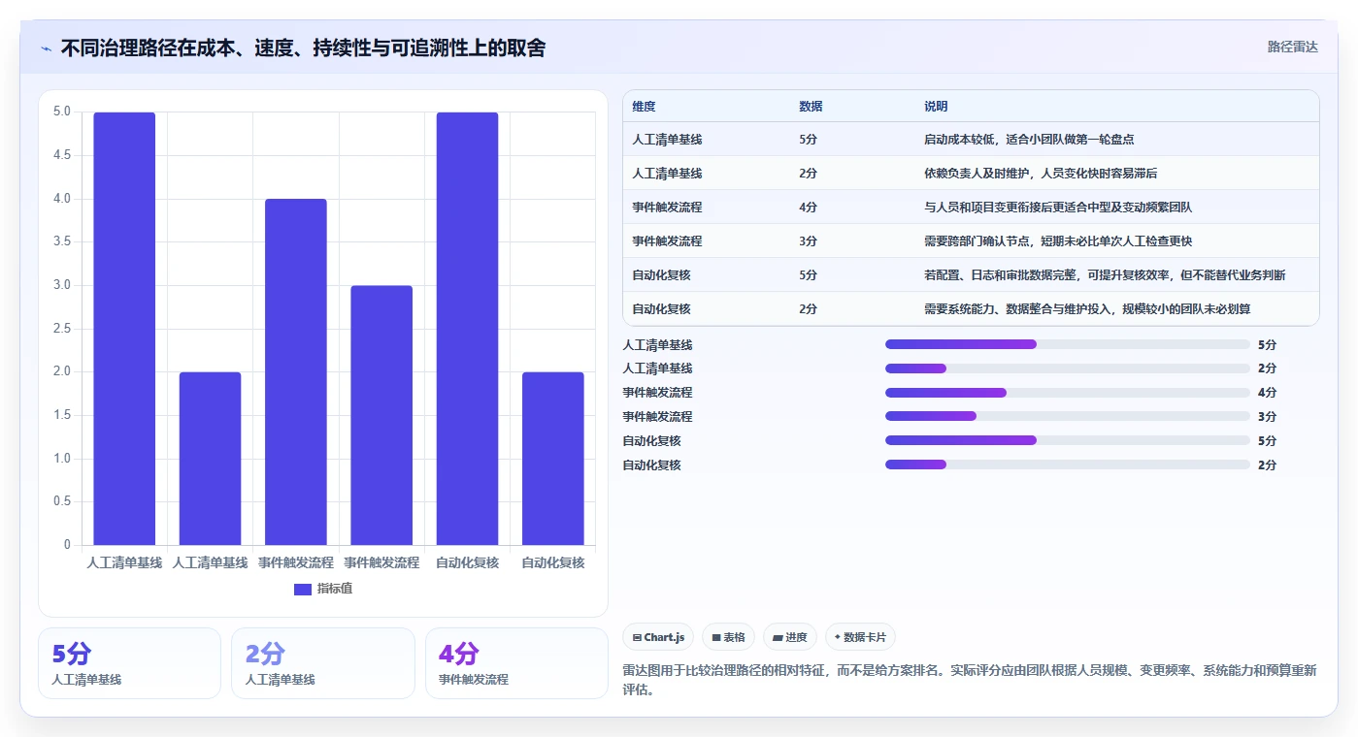Click the 事件触发流程 chart bar reaching 4.0
The image size is (1358, 737).
(296, 372)
